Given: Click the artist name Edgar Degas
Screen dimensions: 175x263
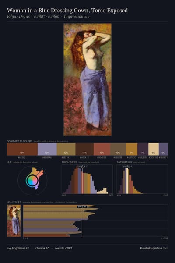Looking at the screenshot, I should pyautogui.click(x=18, y=17).
